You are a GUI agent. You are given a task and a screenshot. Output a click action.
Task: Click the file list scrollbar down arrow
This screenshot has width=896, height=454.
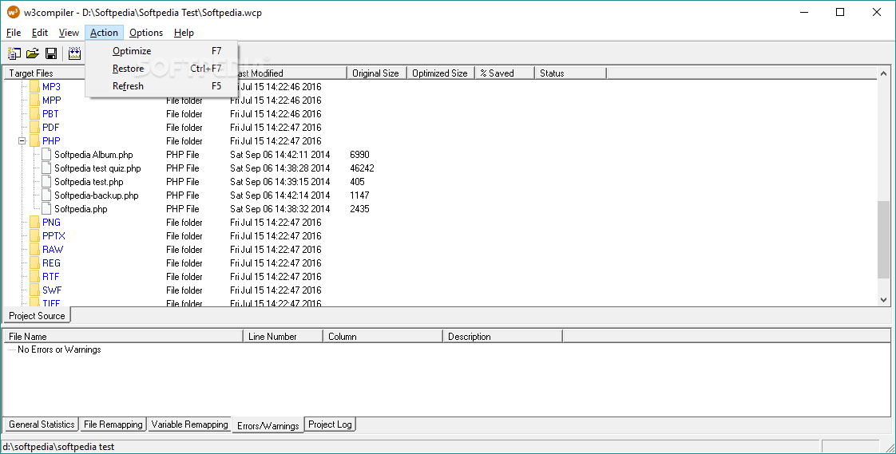click(x=883, y=299)
